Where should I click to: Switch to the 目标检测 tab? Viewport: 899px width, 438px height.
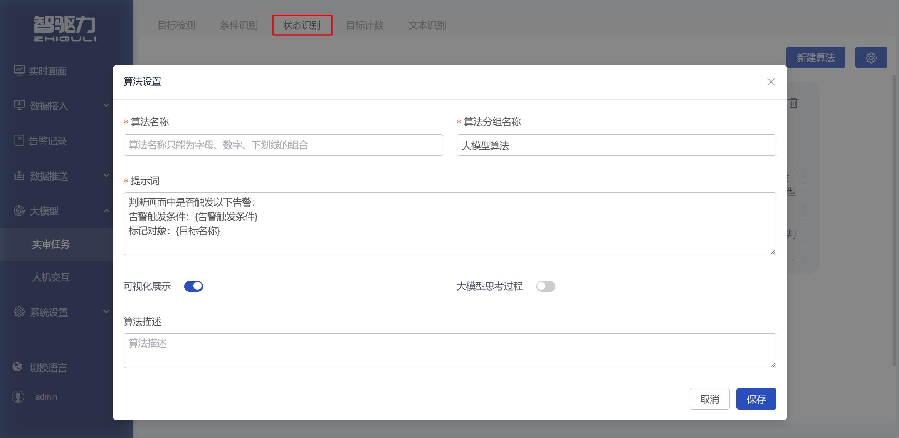(176, 25)
